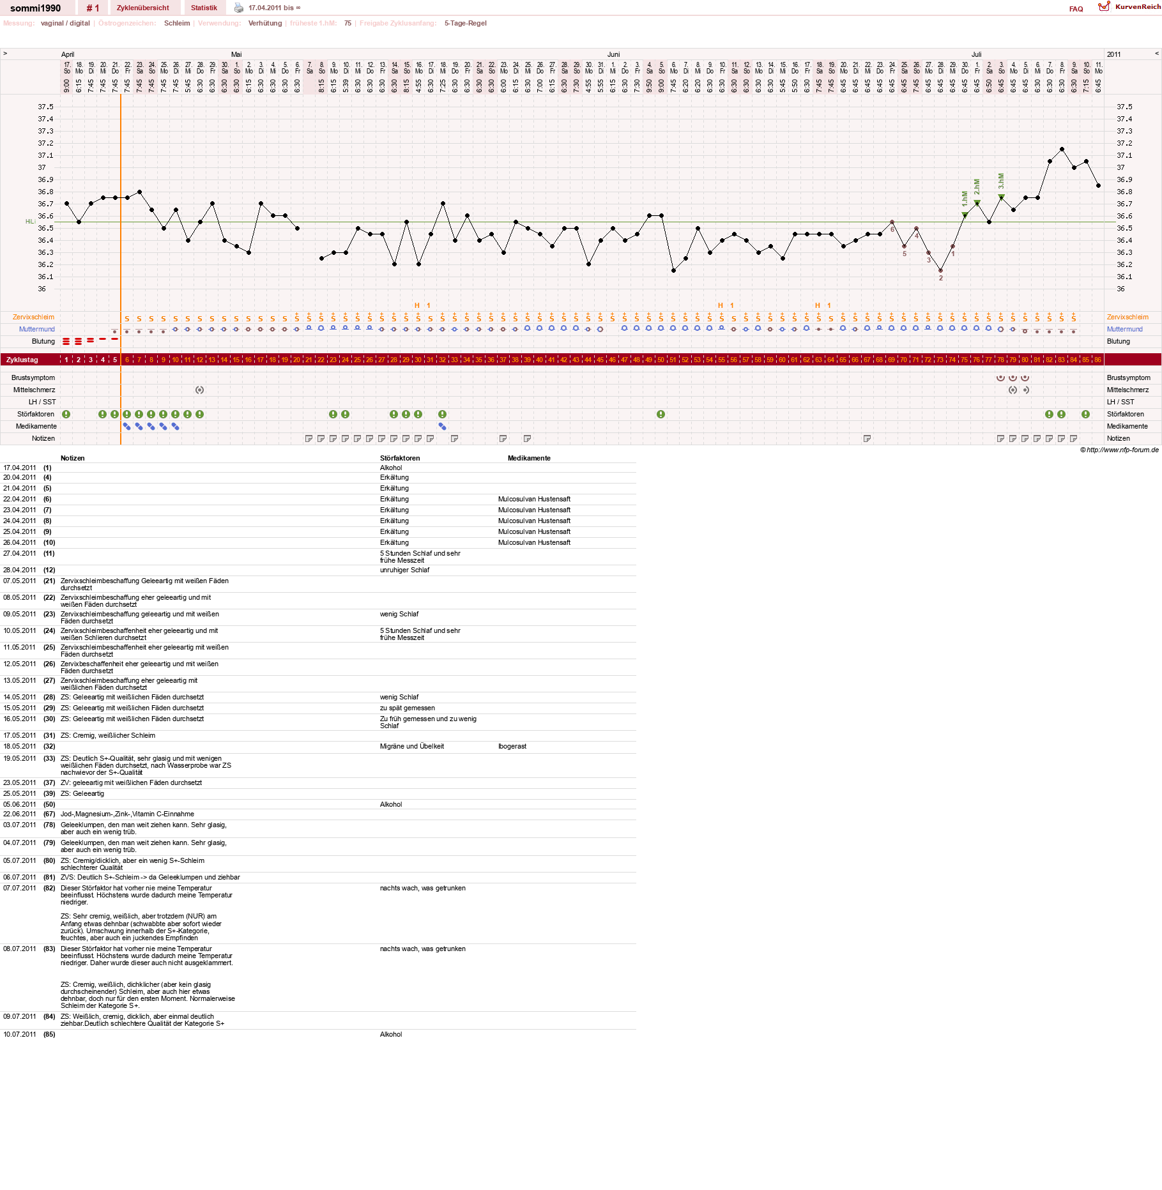Select the # 1 cycle tab

click(93, 8)
